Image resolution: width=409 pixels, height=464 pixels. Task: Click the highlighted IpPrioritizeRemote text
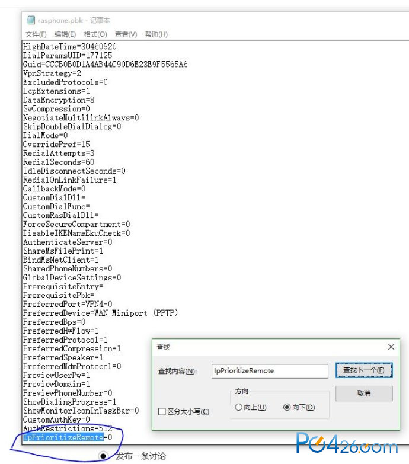63,437
